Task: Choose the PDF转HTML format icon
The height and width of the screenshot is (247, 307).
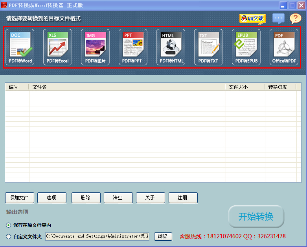Action: tap(171, 47)
